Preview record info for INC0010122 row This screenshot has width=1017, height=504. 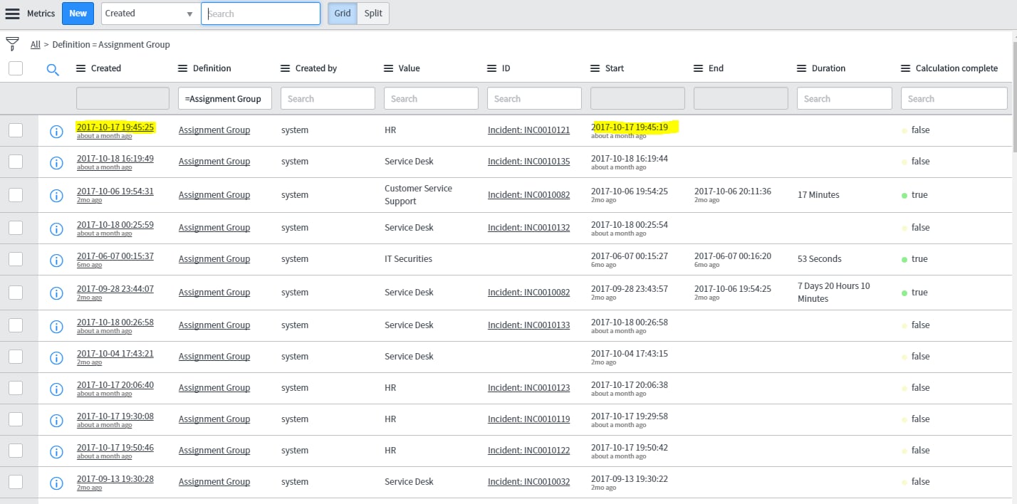56,451
